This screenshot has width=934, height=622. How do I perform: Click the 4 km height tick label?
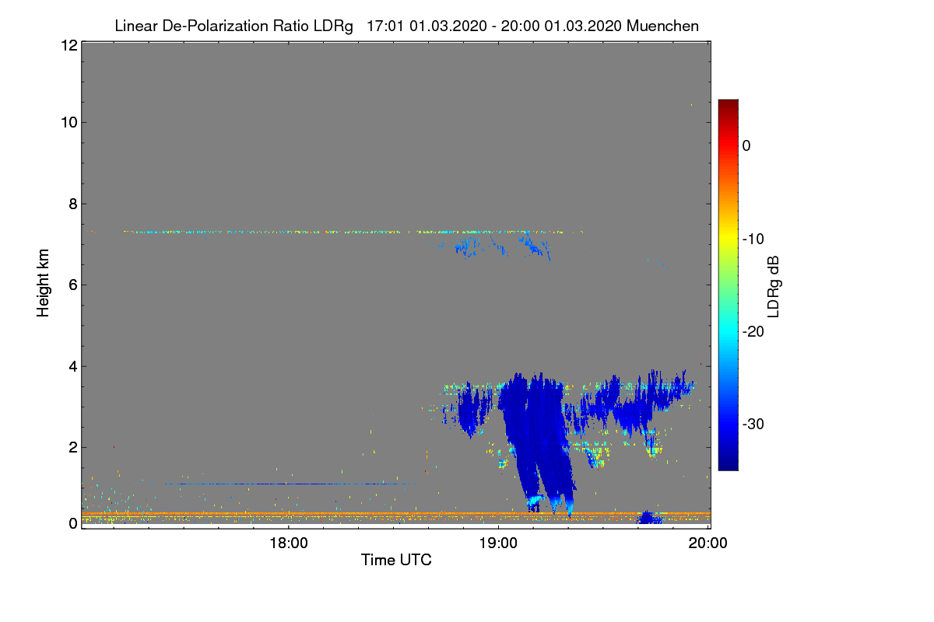[72, 366]
